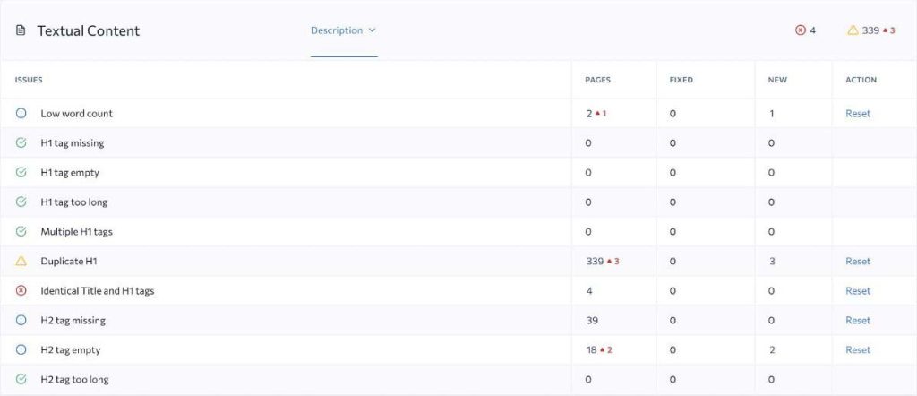Click the Textual Content document icon

(x=21, y=30)
